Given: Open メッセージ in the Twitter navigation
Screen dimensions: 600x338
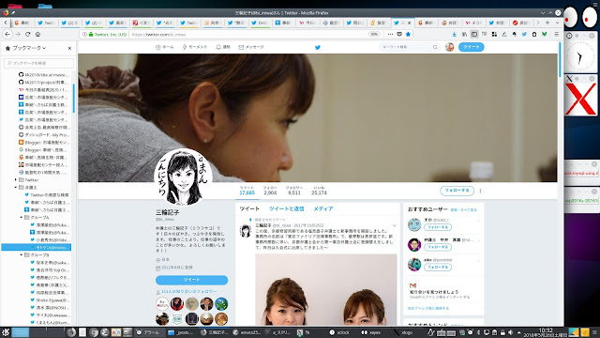Looking at the screenshot, I should point(251,47).
